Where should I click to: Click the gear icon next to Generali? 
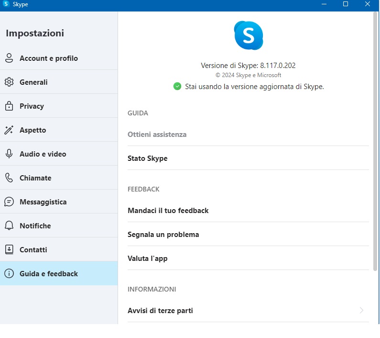pyautogui.click(x=9, y=82)
